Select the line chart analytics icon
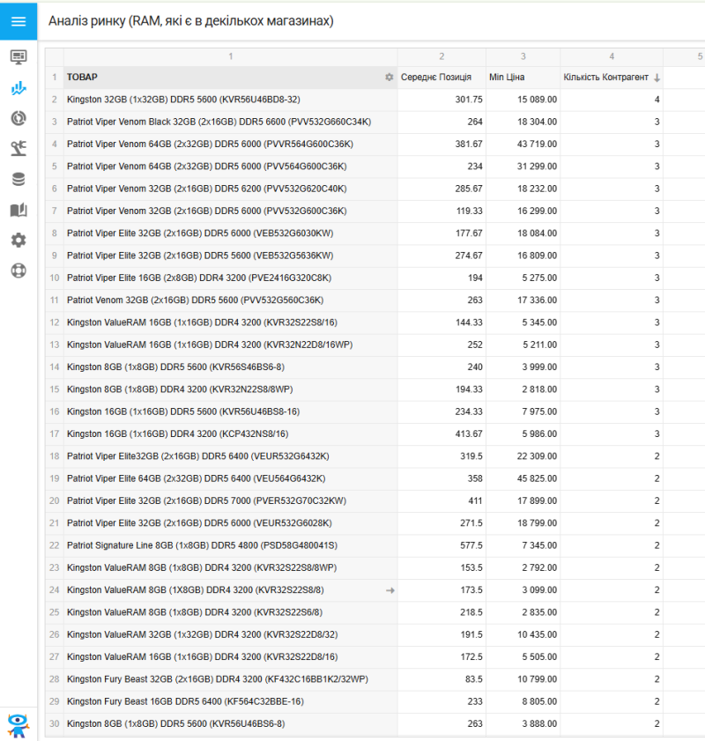This screenshot has height=741, width=705. point(19,88)
